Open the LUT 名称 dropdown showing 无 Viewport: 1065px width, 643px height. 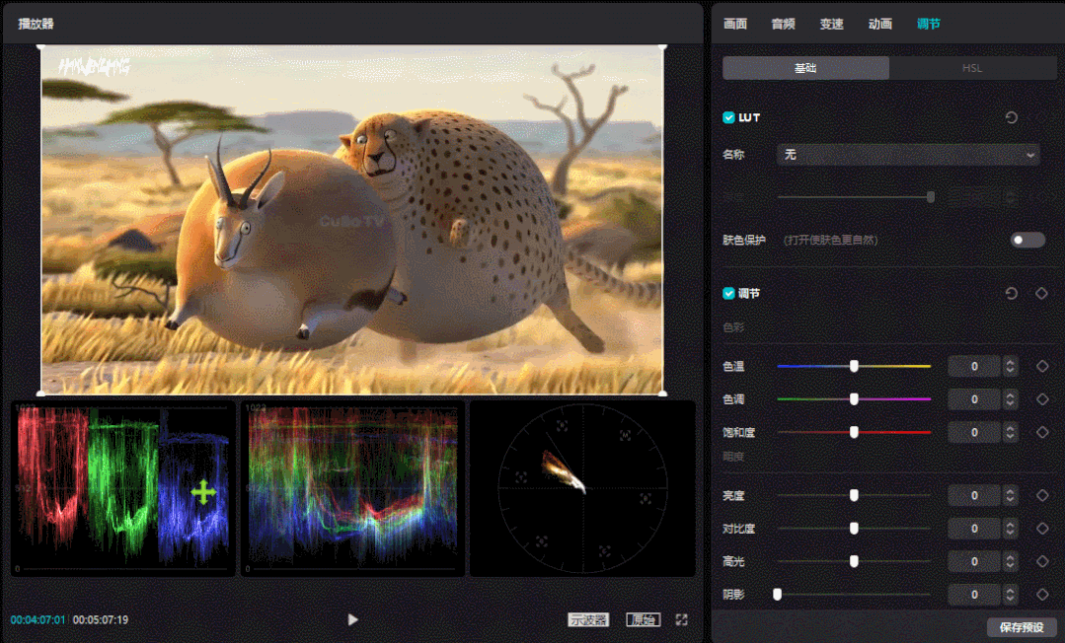[x=908, y=155]
